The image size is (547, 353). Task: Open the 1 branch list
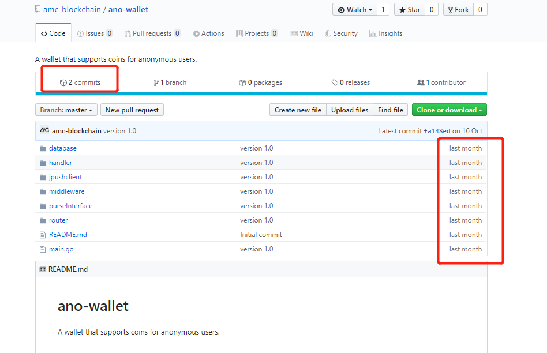[x=170, y=82]
